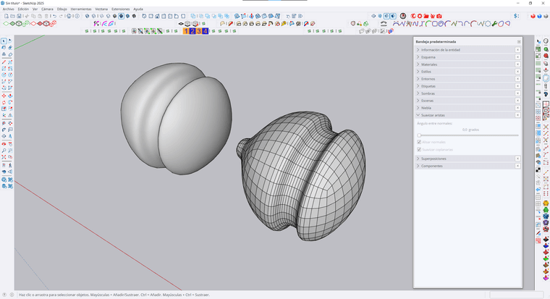Image resolution: width=550 pixels, height=299 pixels.
Task: Open the Extensiones menu
Action: tap(121, 9)
